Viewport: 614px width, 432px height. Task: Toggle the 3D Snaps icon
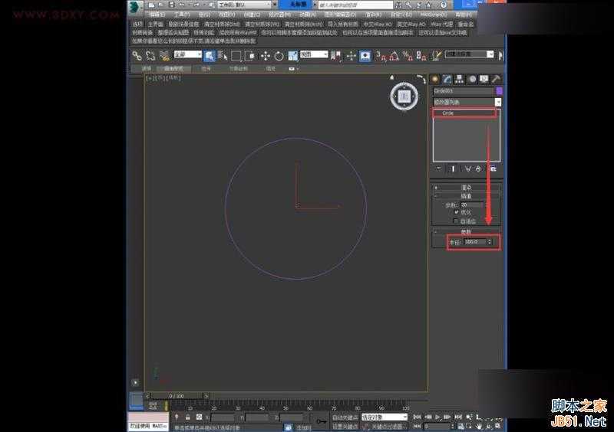pos(380,56)
